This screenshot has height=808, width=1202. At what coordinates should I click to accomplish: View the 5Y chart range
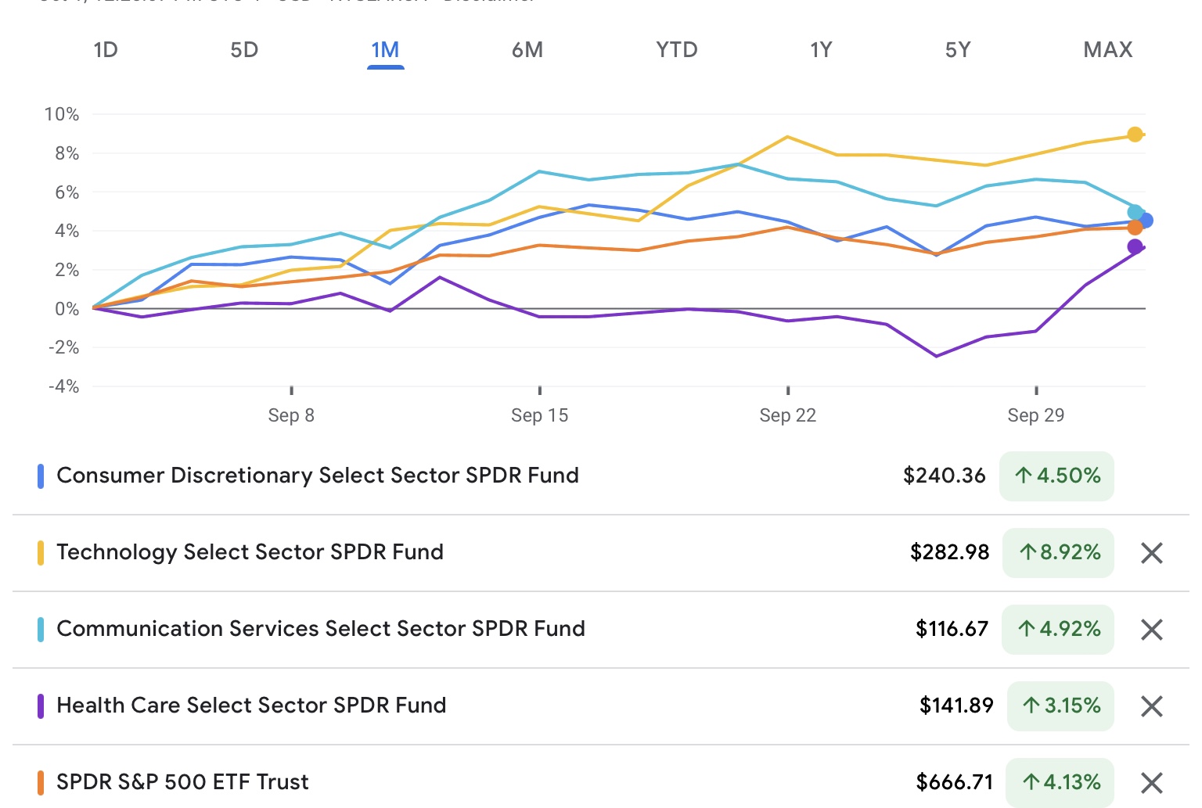pyautogui.click(x=958, y=50)
